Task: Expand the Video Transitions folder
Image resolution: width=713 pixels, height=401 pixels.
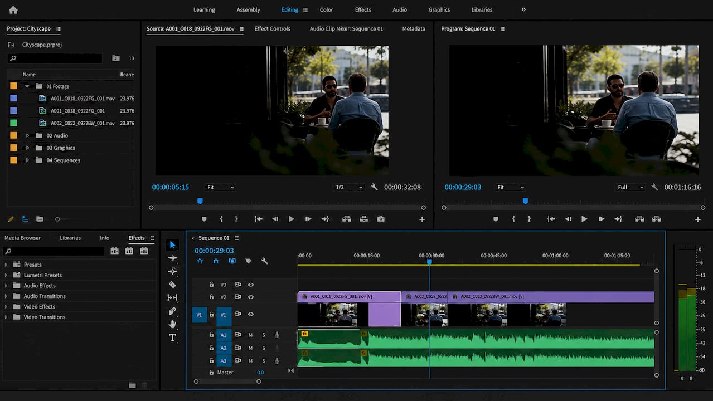Action: click(x=6, y=317)
